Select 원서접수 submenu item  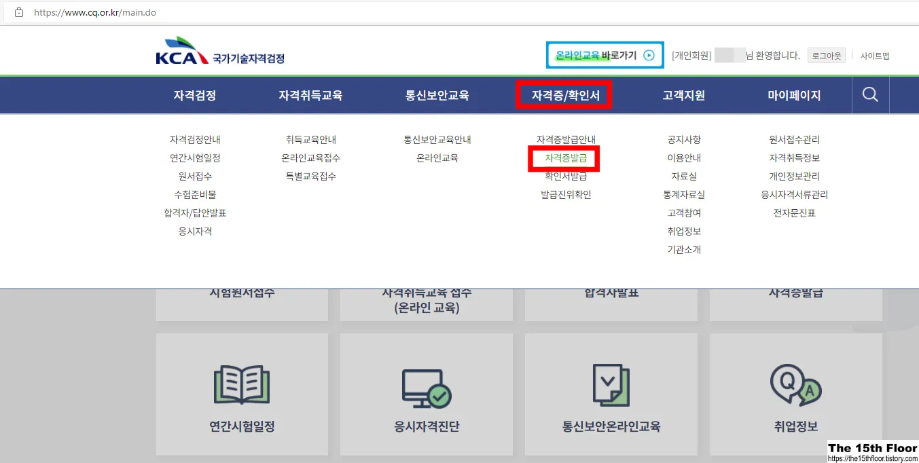(195, 177)
